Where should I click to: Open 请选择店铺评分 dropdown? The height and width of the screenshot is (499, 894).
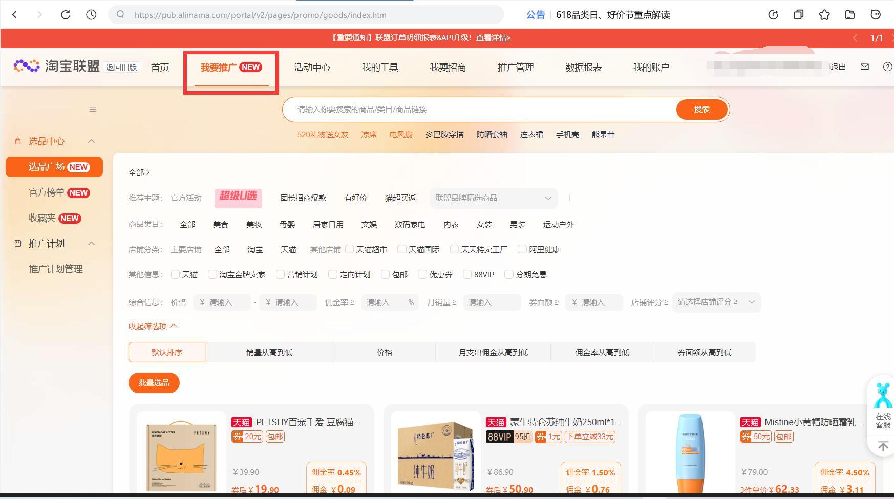coord(716,302)
